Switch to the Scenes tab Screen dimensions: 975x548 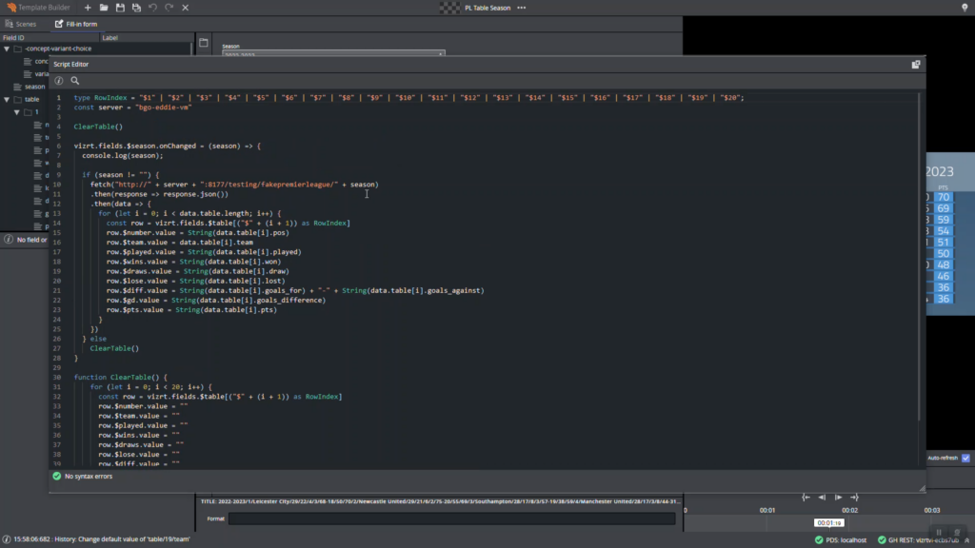pos(24,24)
